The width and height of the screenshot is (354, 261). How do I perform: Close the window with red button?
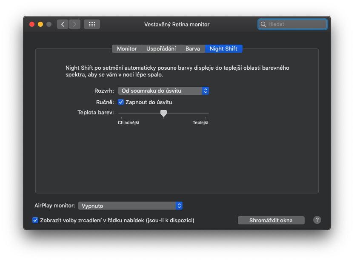click(32, 24)
